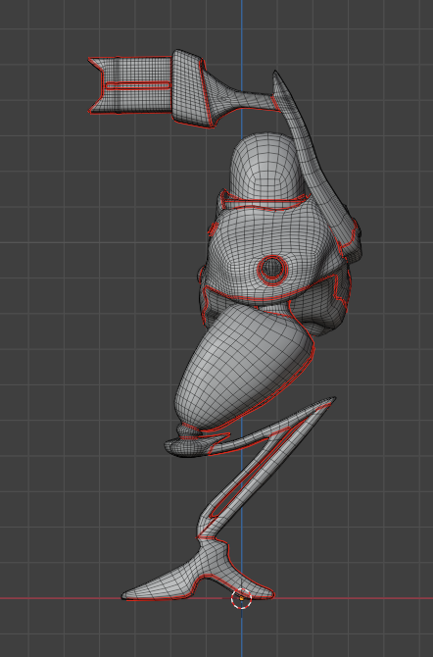
Task: Click the small knee joint under the thigh
Action: tap(188, 430)
